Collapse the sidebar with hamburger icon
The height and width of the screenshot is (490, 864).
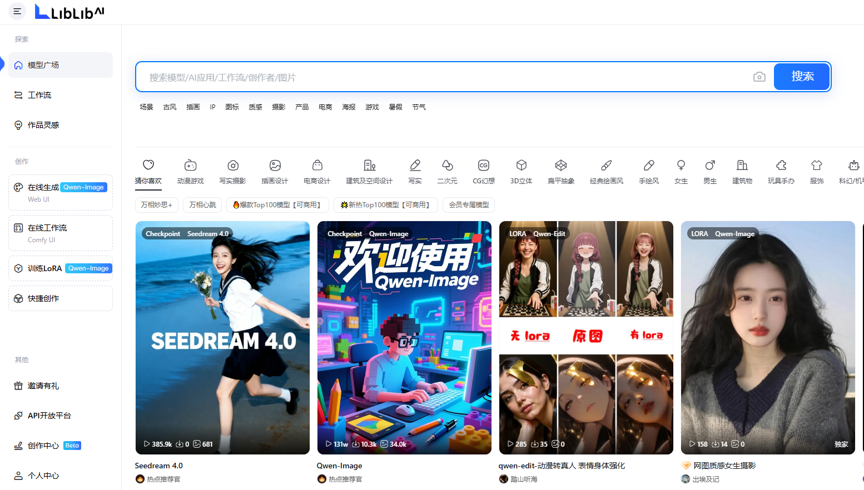(17, 11)
